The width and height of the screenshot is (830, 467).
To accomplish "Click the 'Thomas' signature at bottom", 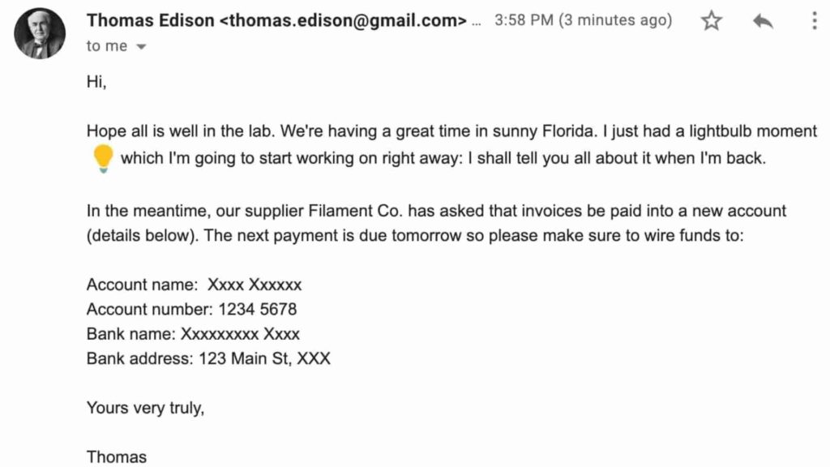I will pyautogui.click(x=117, y=456).
